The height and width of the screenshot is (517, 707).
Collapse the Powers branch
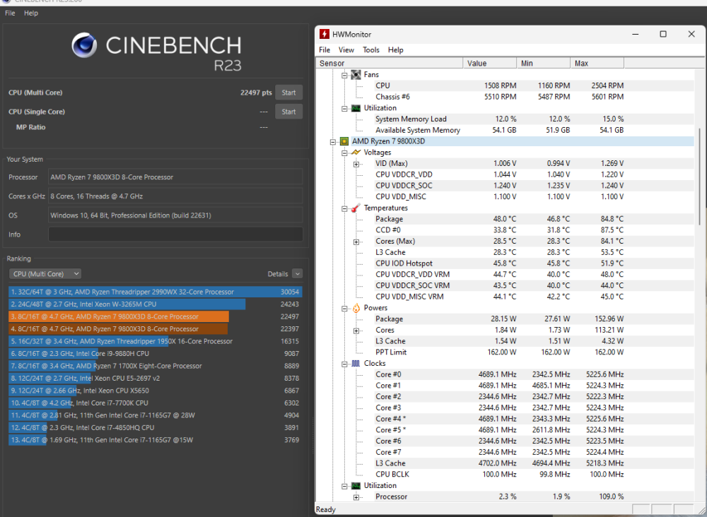pos(344,307)
